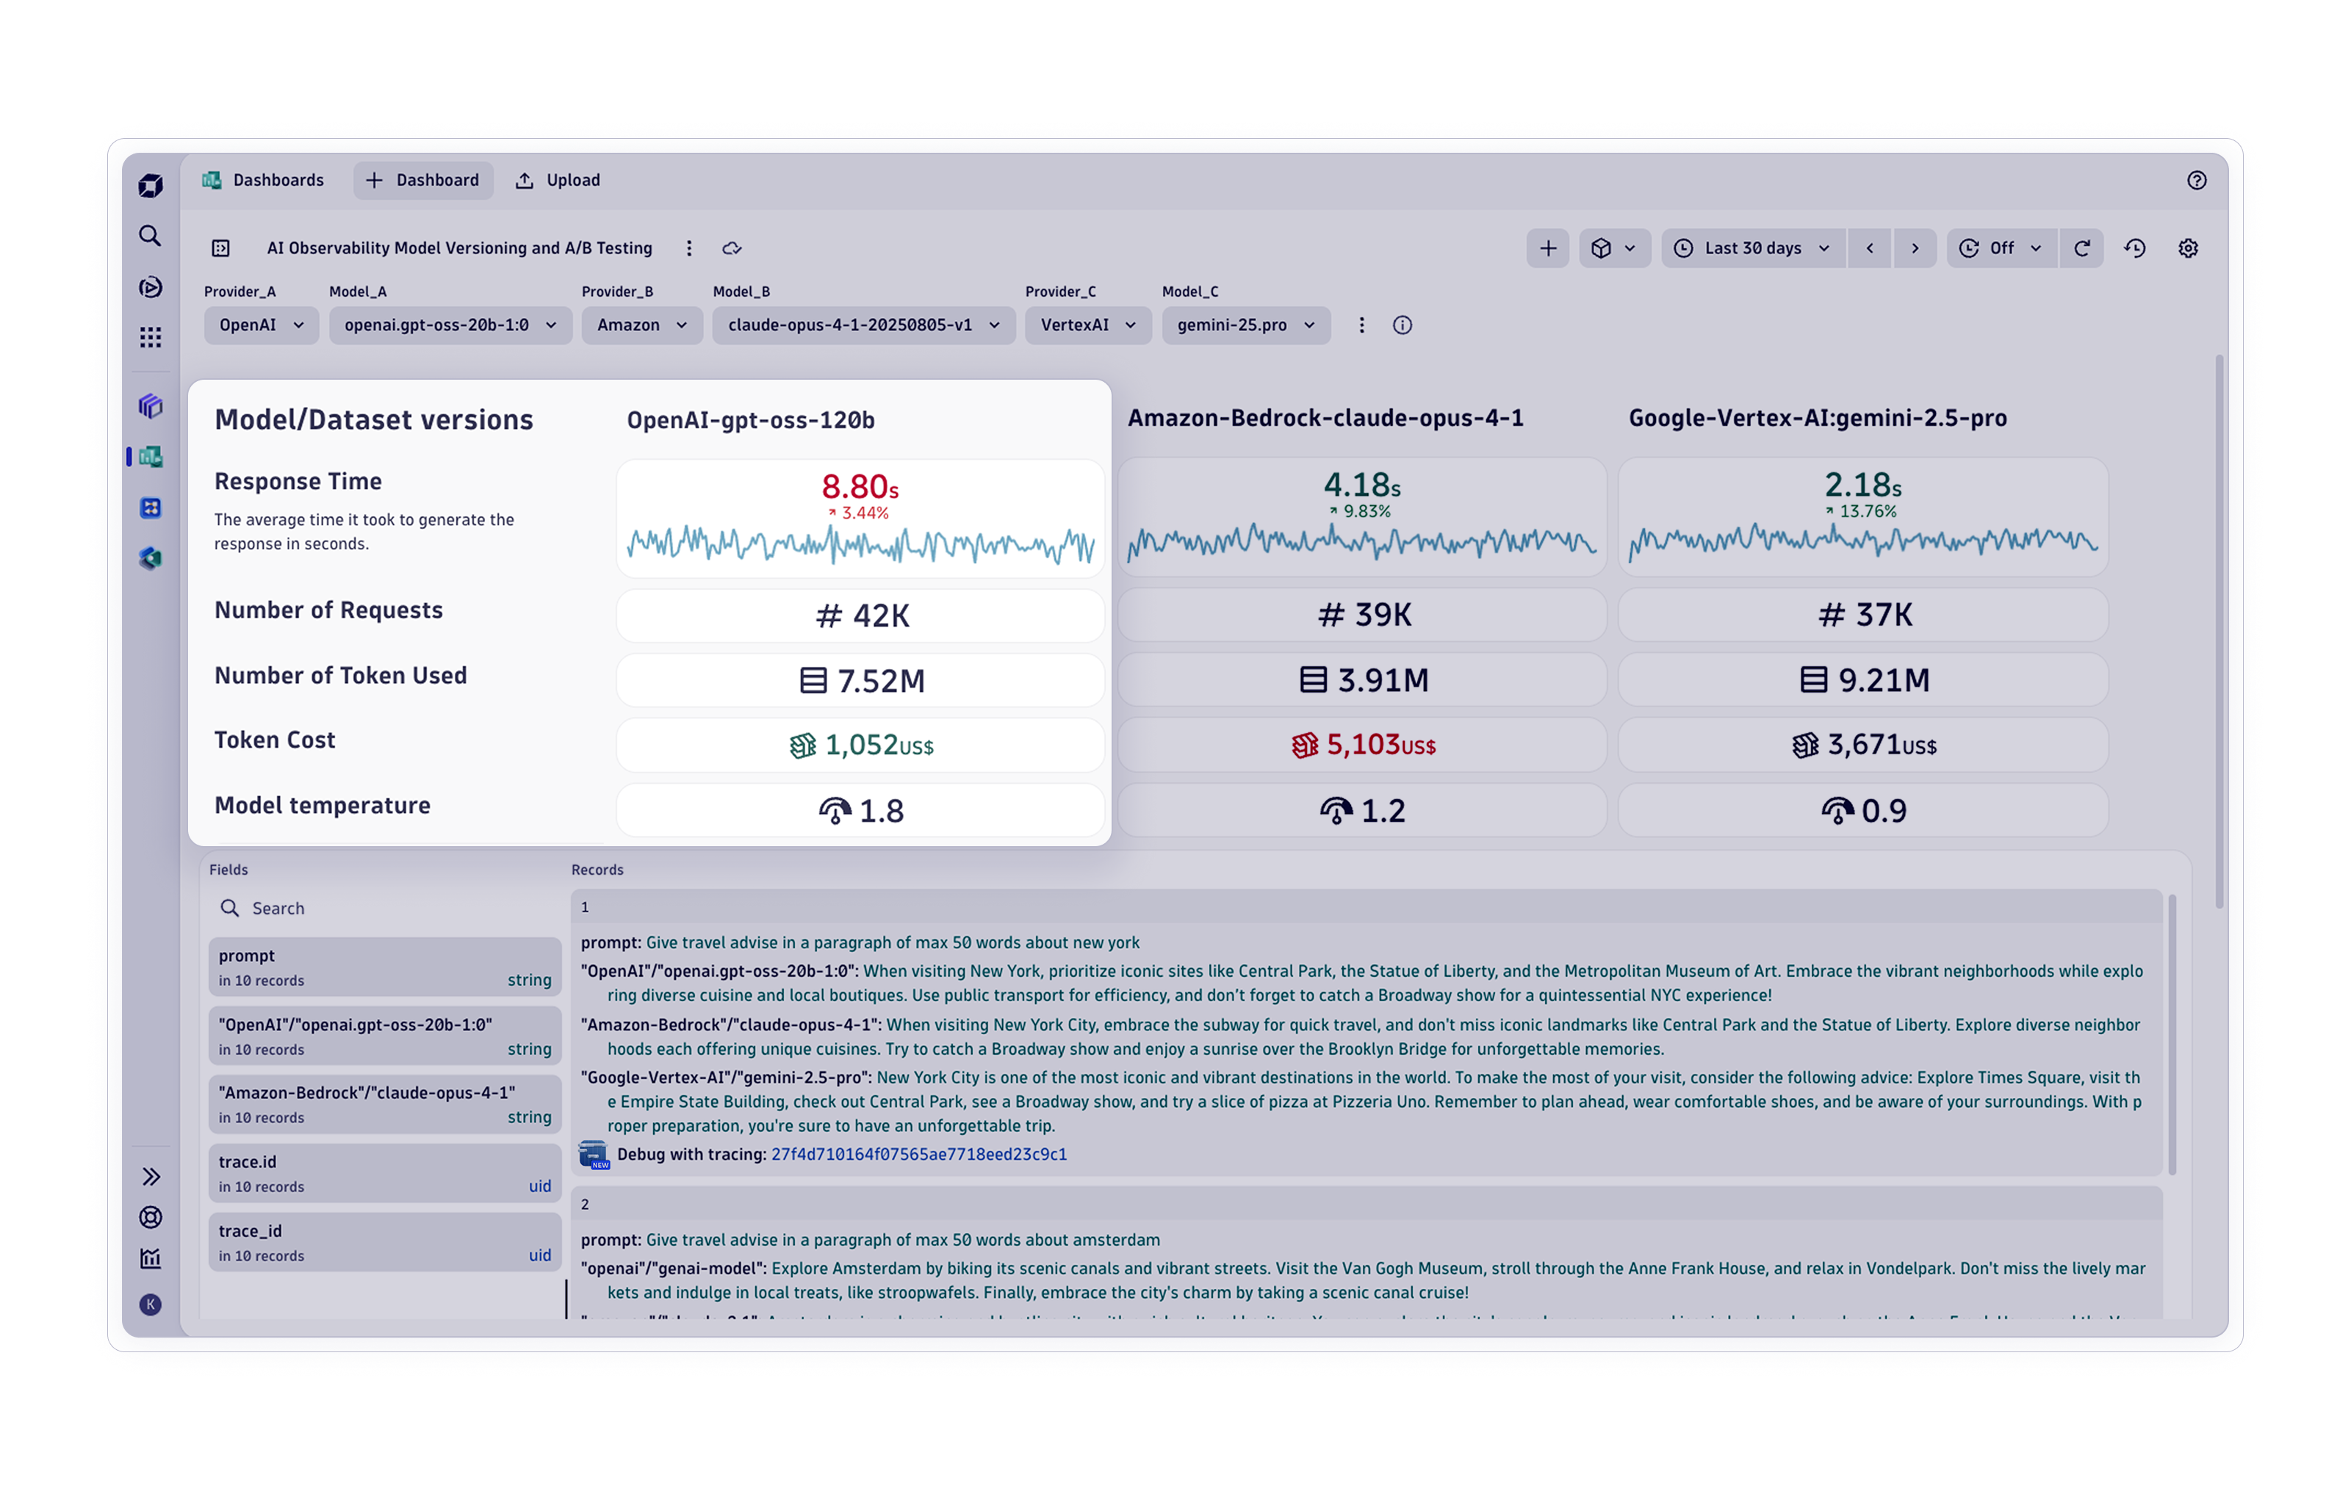
Task: Open the Provider_C VertexAI dropdown
Action: pyautogui.click(x=1089, y=325)
